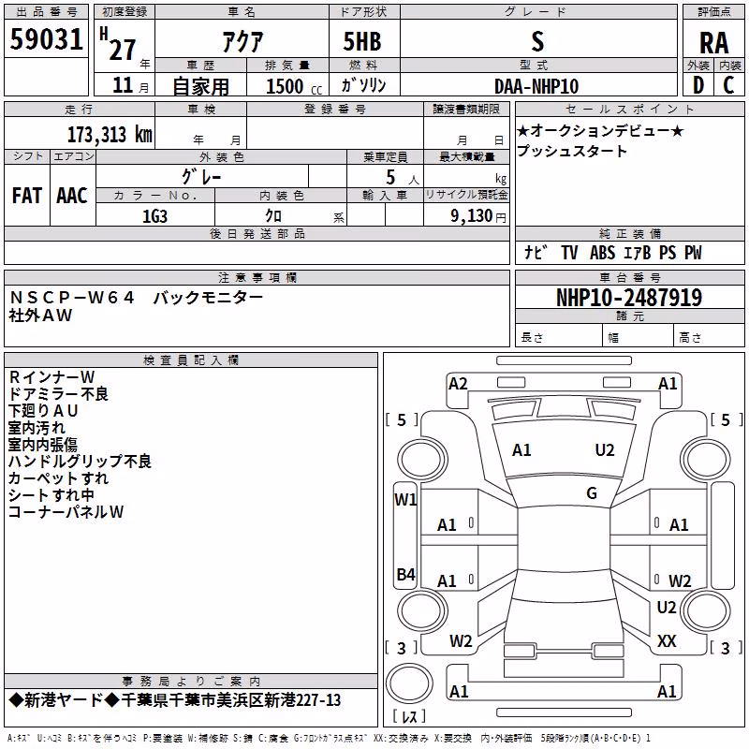749x749 pixels.
Task: Click registration month 11月
Action: 130,85
